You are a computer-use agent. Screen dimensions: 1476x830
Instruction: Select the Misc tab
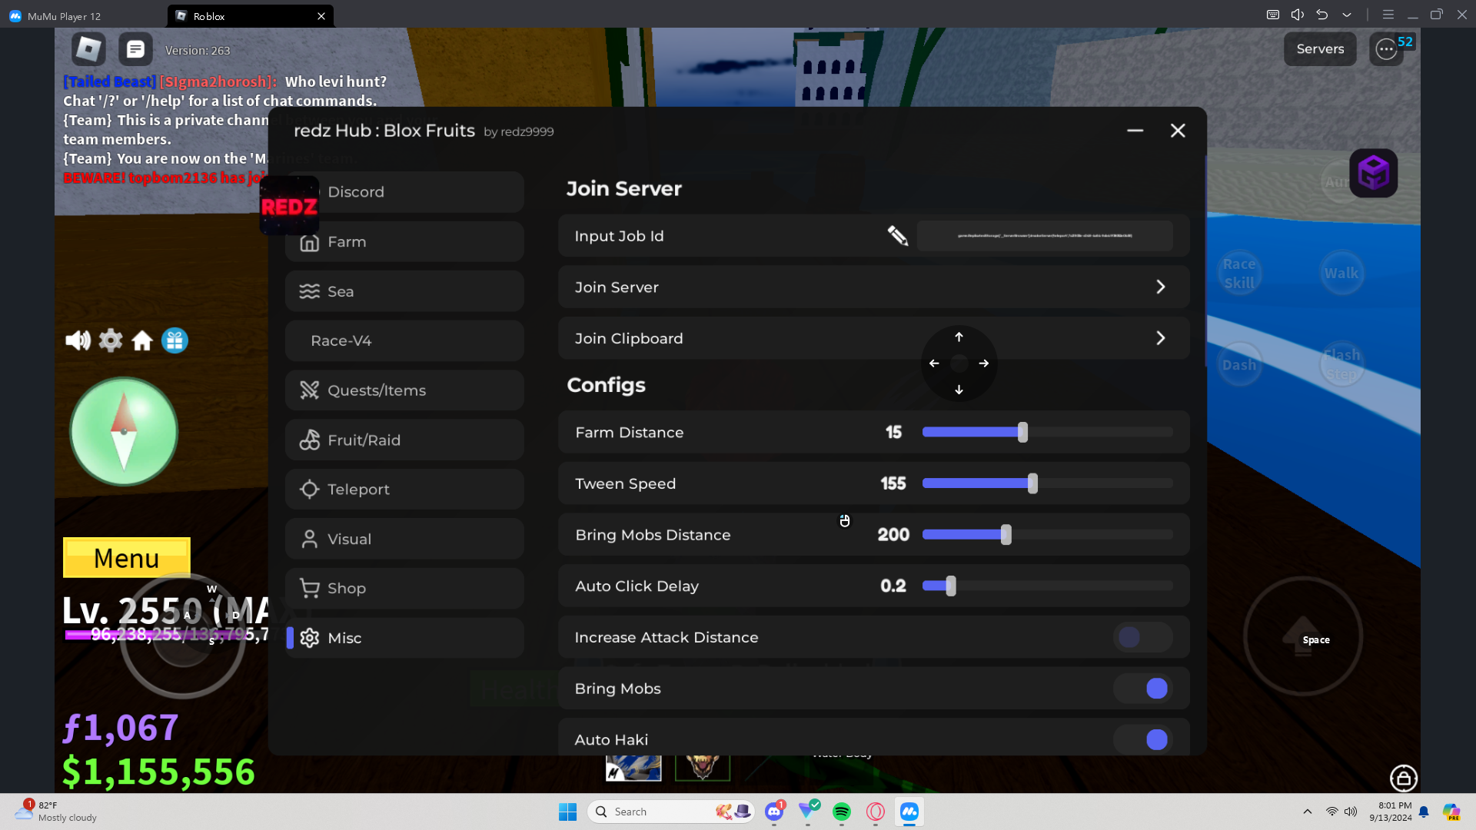tap(404, 638)
